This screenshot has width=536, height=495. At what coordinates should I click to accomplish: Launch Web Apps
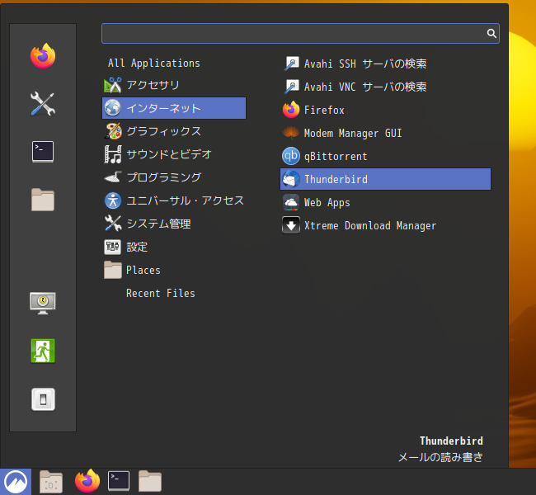pos(385,202)
